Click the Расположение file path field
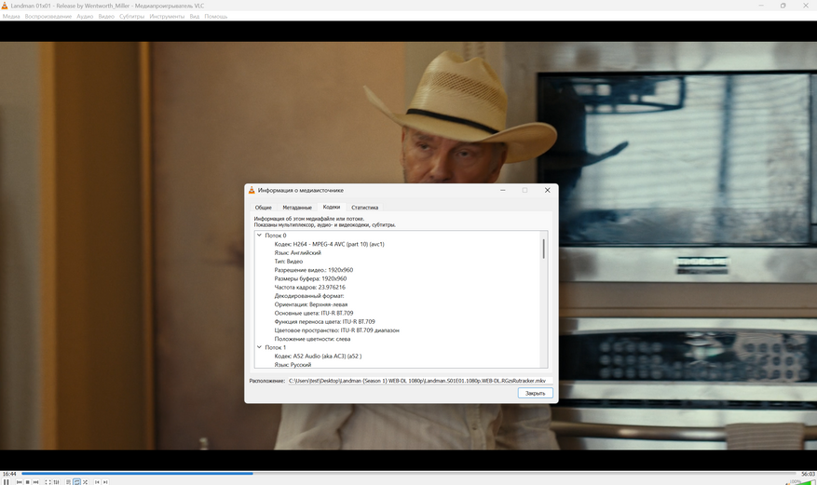This screenshot has width=817, height=485. click(x=418, y=381)
